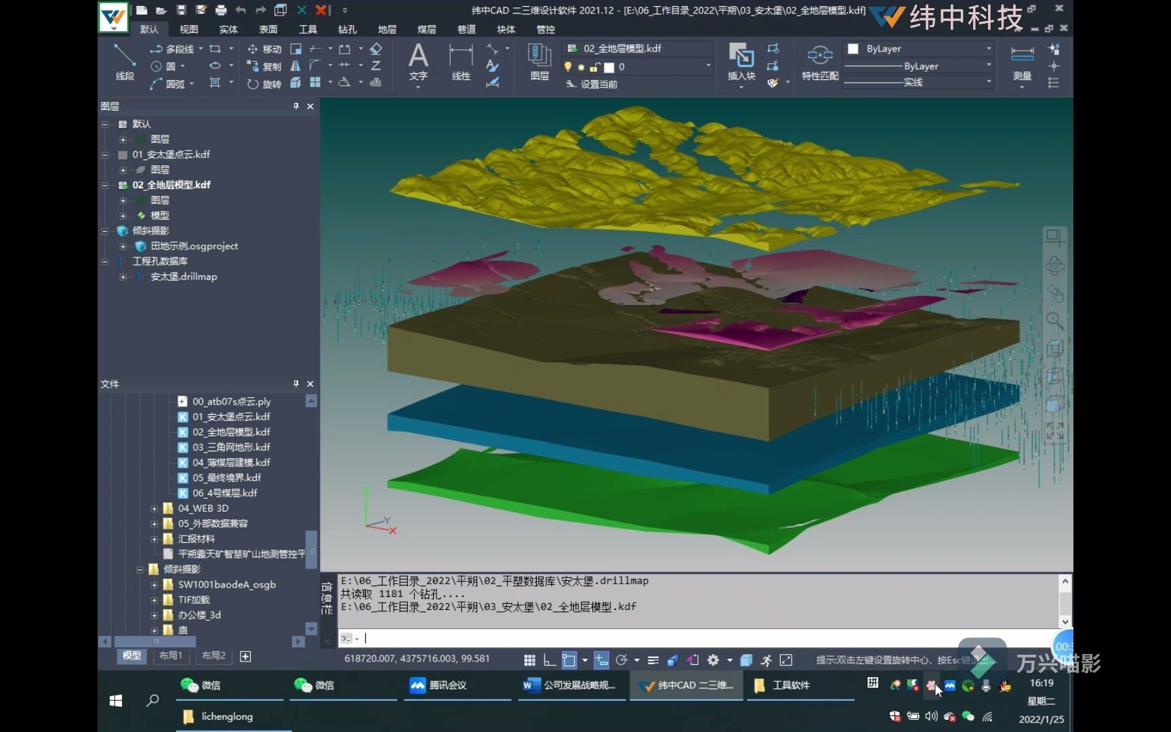The width and height of the screenshot is (1171, 732).
Task: Click the 插入块 insert block icon
Action: tap(741, 56)
